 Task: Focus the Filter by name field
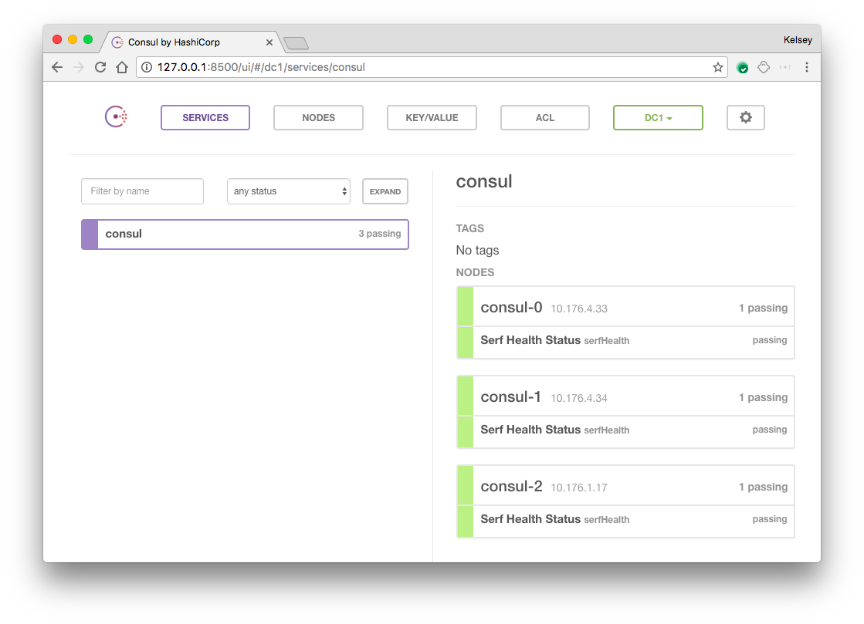[x=142, y=191]
